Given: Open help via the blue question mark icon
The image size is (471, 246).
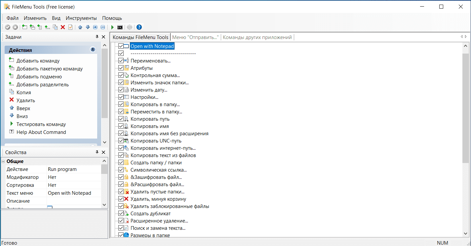Looking at the screenshot, I should tap(139, 27).
